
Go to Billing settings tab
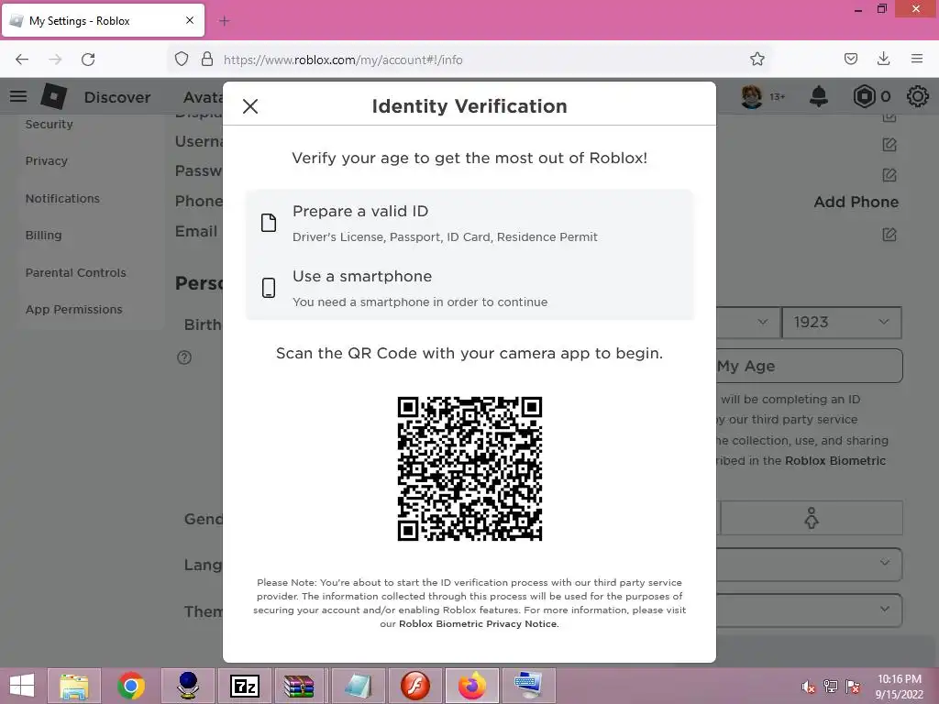43,236
